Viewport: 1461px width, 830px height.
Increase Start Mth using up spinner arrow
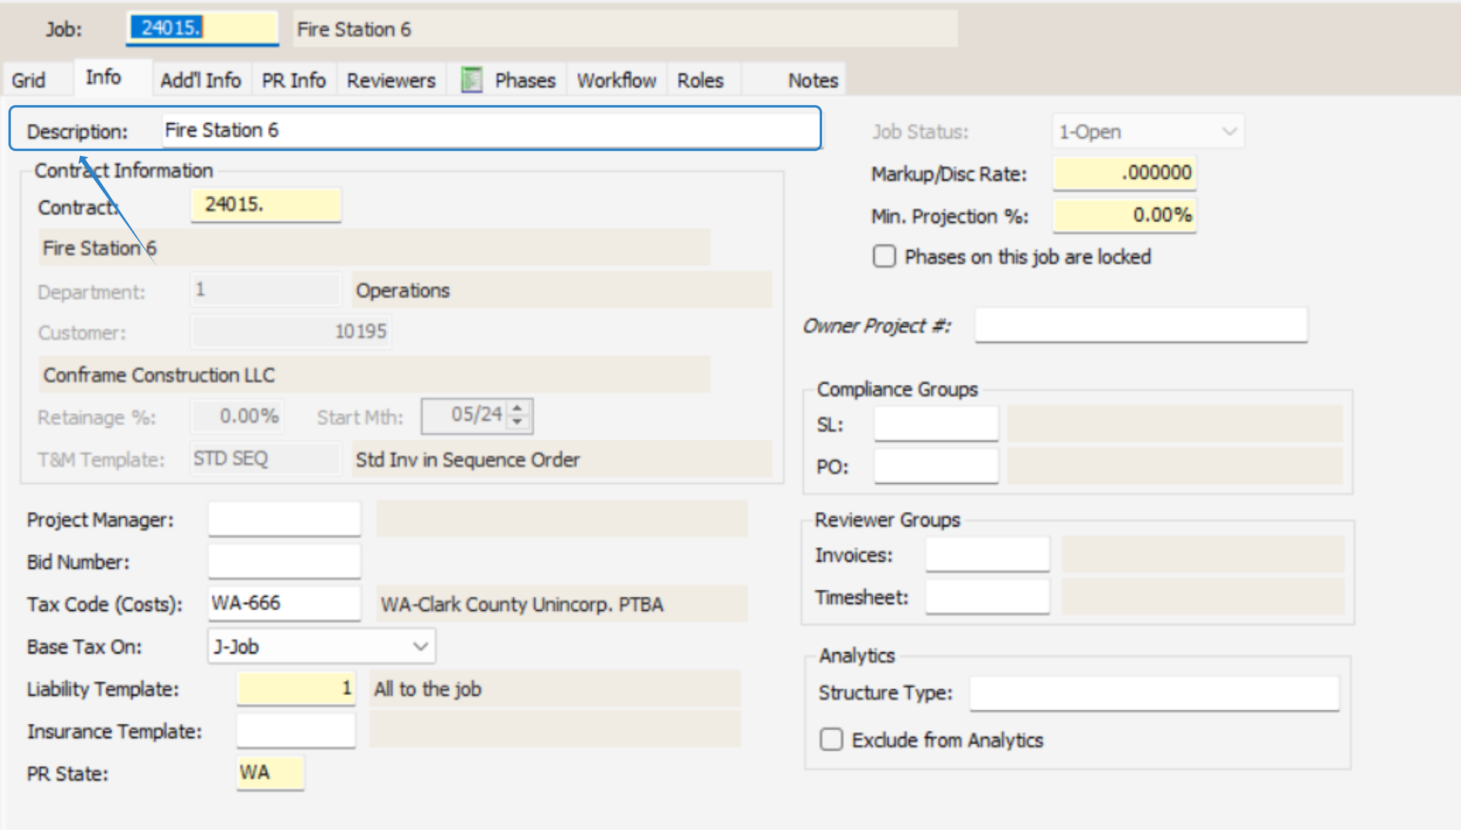(x=517, y=408)
